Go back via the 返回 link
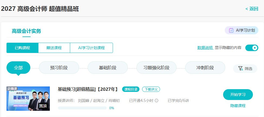The height and width of the screenshot is (117, 264). (x=252, y=9)
